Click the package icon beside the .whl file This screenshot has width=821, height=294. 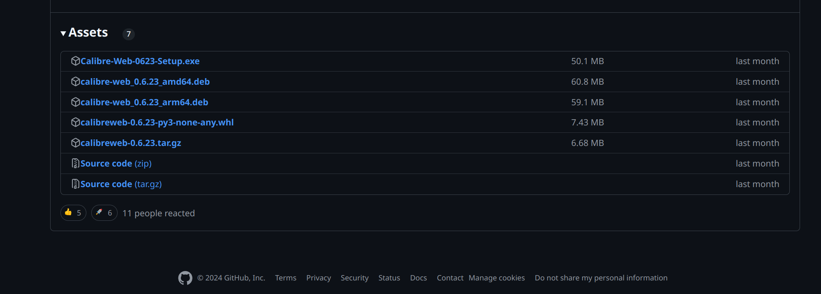[x=75, y=123]
